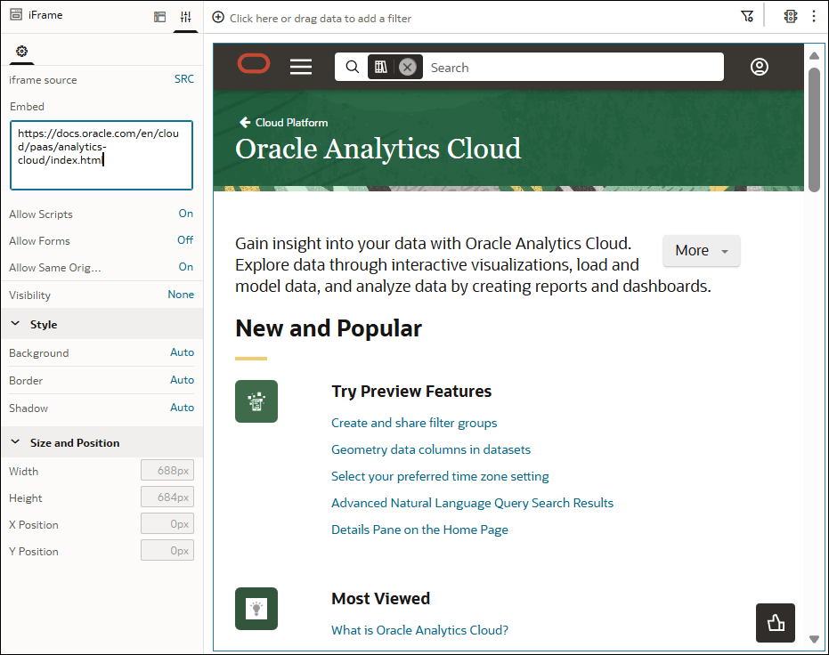This screenshot has height=655, width=829.
Task: Click the library books scope icon
Action: [x=381, y=67]
